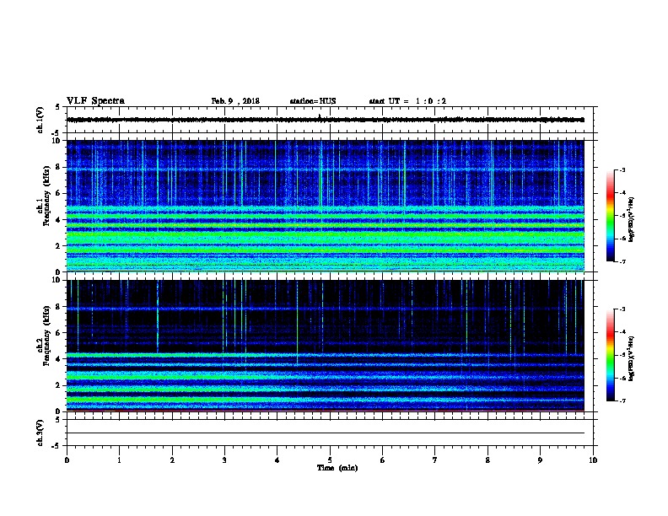Click time axis tick label "2"

coord(172,460)
